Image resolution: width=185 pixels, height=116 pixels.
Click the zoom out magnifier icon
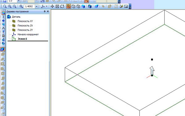14,6
